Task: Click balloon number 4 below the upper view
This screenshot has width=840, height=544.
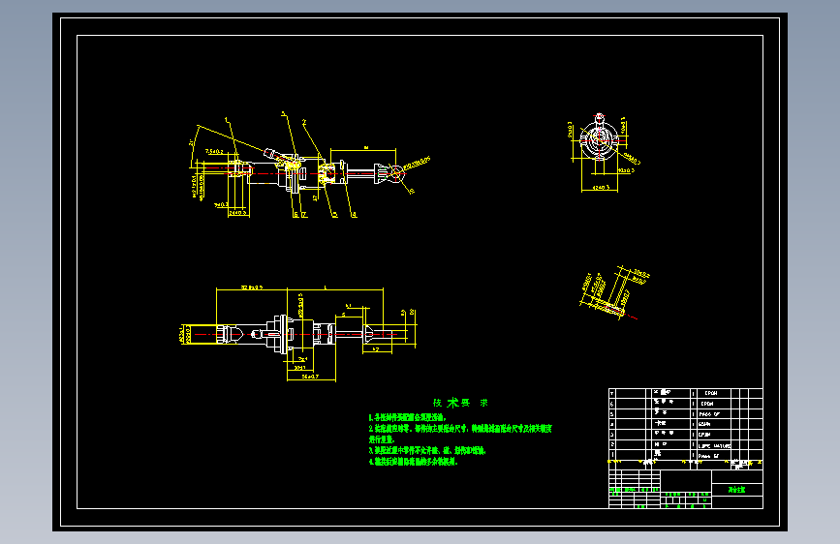Action: click(354, 215)
